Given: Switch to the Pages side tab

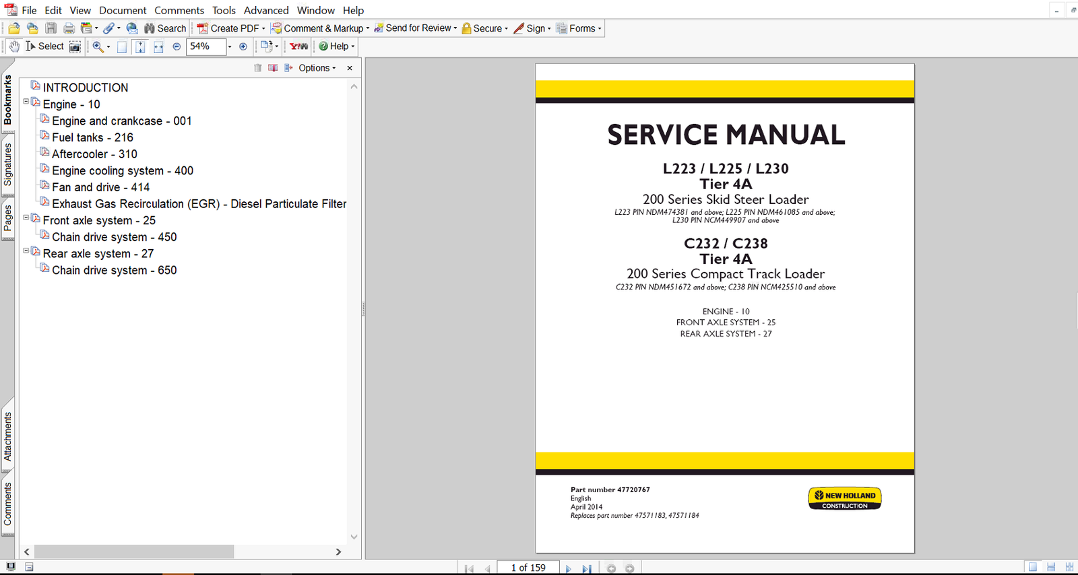Looking at the screenshot, I should [x=7, y=218].
